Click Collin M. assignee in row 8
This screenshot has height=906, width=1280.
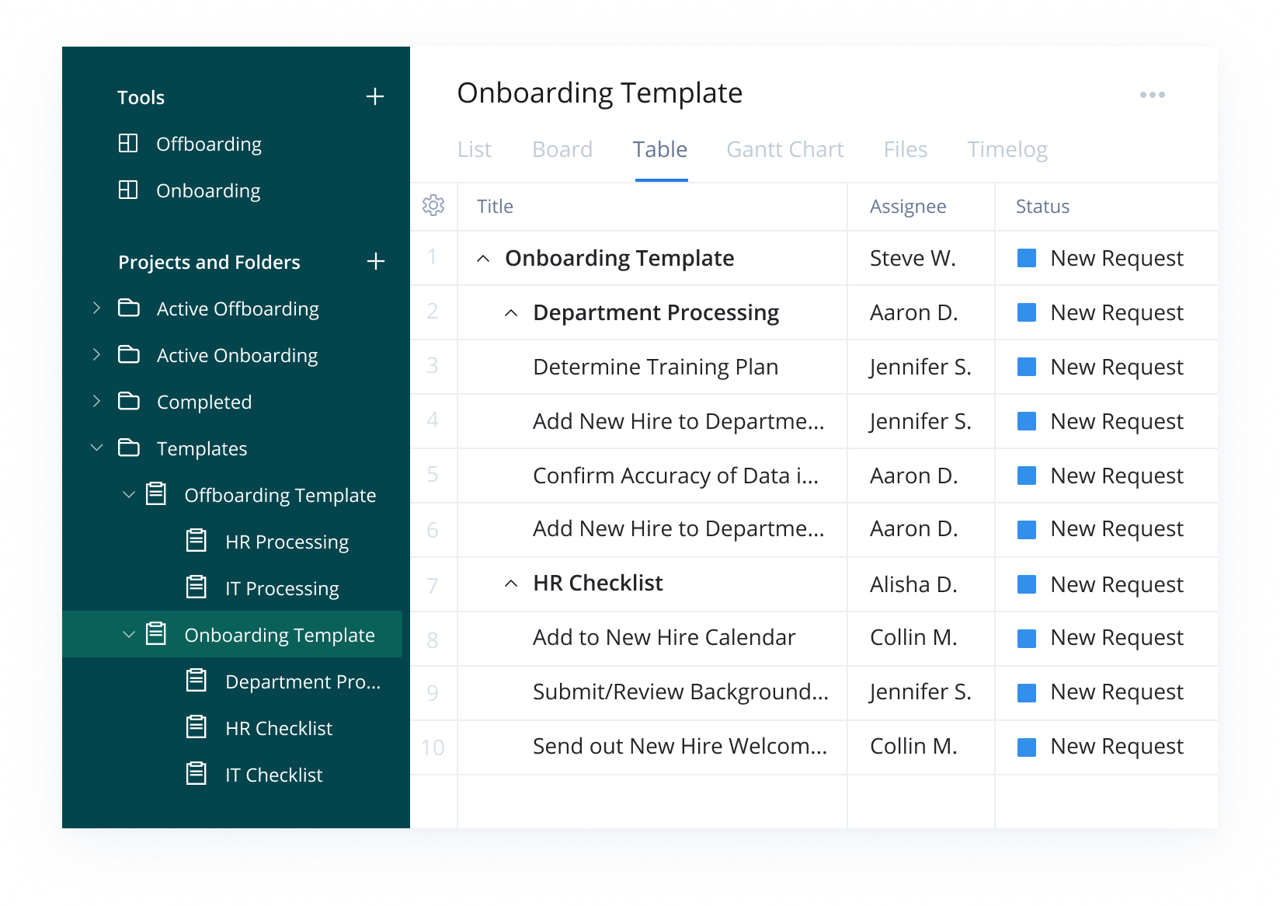pos(913,637)
